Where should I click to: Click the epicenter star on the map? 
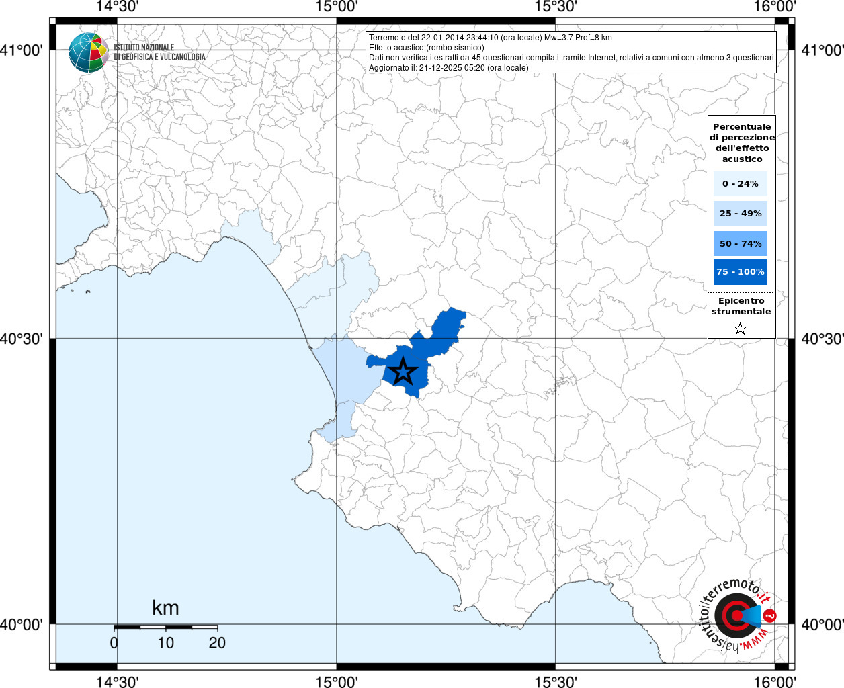(403, 371)
